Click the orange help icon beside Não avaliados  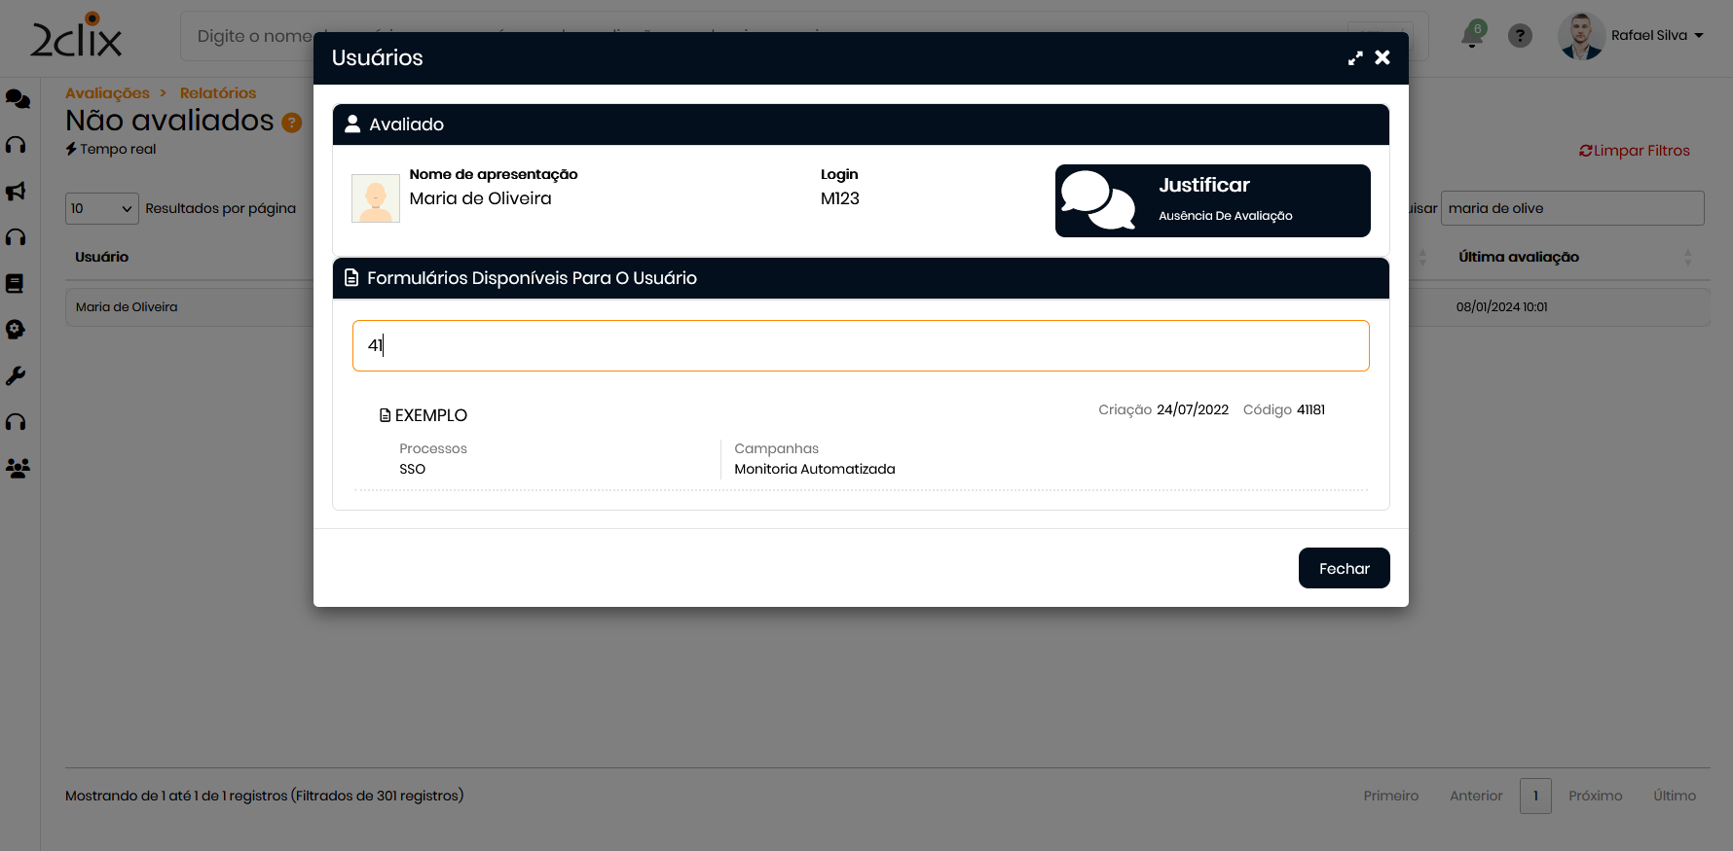[292, 123]
